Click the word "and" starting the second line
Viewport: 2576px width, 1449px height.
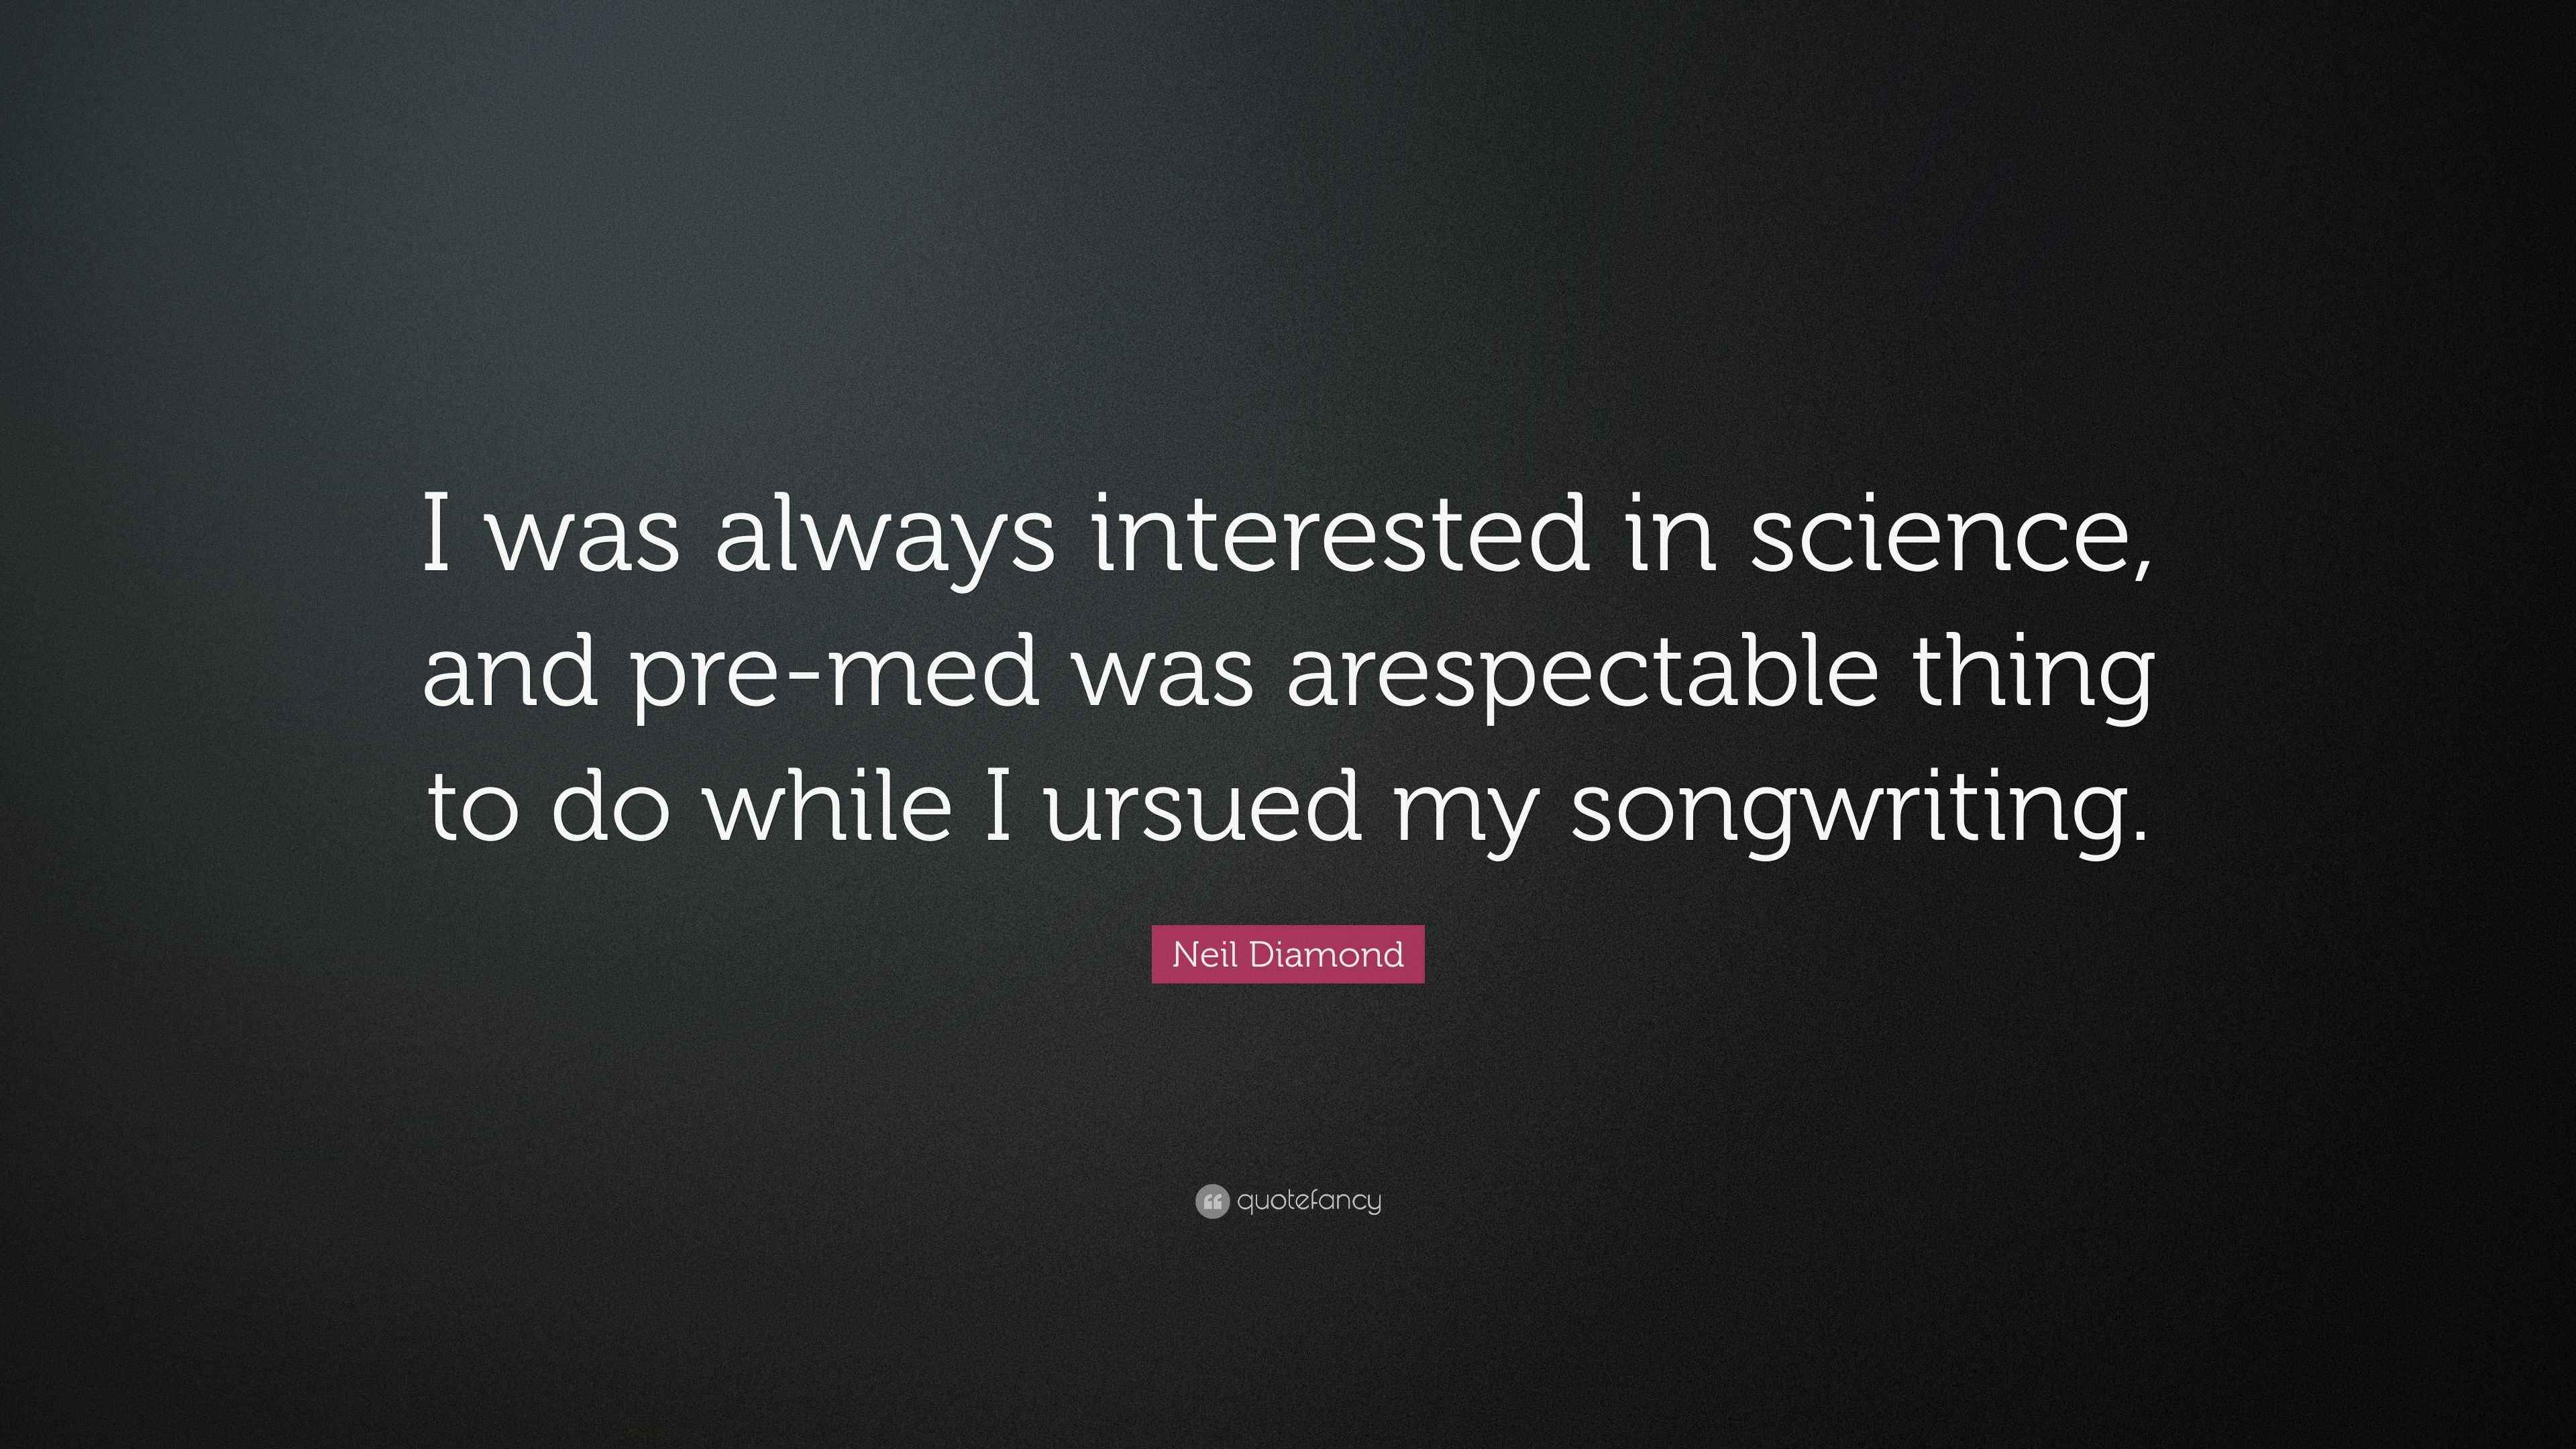pos(510,668)
